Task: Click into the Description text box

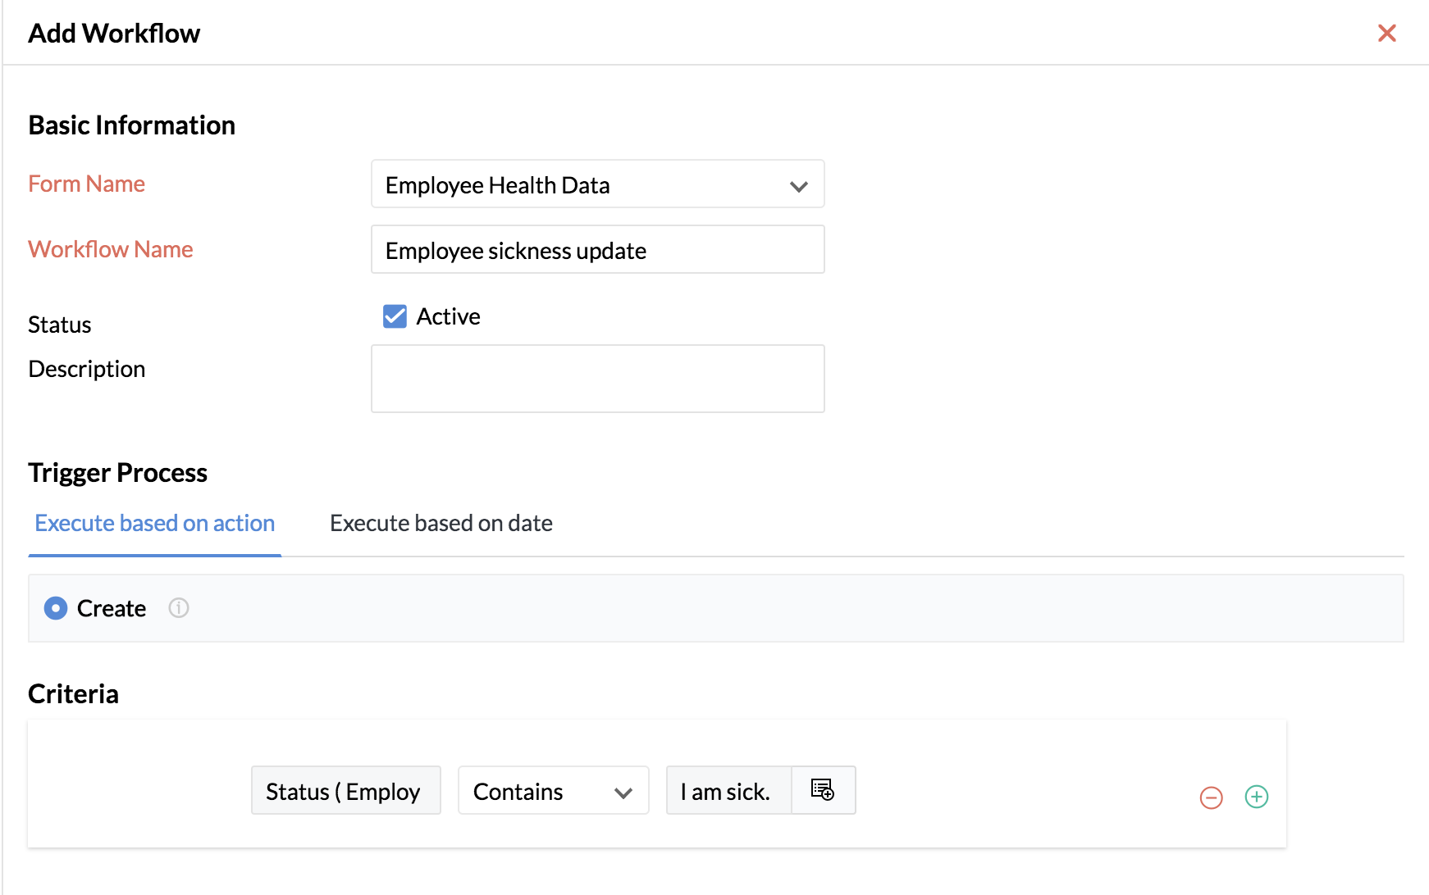Action: [597, 379]
